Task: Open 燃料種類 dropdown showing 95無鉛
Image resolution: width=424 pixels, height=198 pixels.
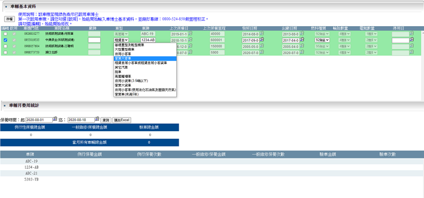Action: (322, 46)
